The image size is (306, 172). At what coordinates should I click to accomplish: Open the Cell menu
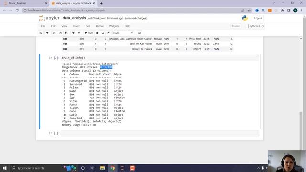(87, 26)
